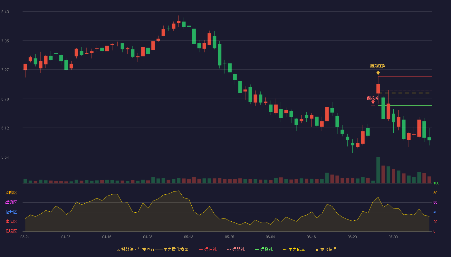Click the 03-24 date label
The image size is (451, 257).
coord(25,237)
